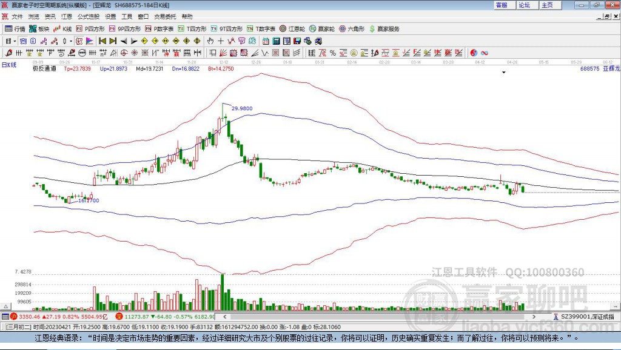Open the 帮助 menu
The image size is (621, 350).
coord(187,16)
